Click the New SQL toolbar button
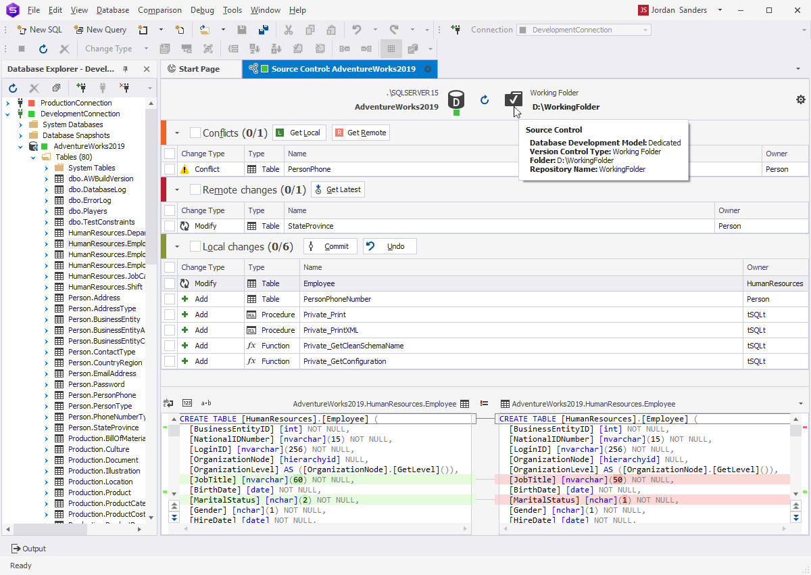The height and width of the screenshot is (575, 811). click(39, 30)
